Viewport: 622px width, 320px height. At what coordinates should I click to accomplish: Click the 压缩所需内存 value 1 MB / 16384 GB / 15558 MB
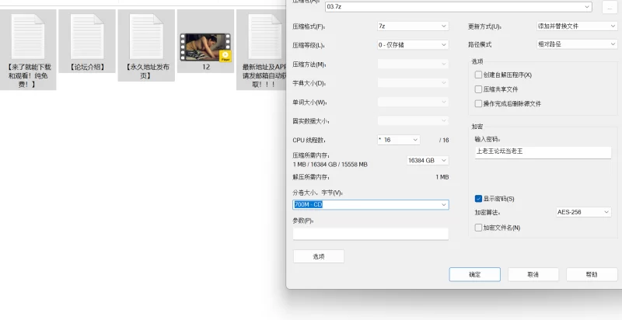coord(330,165)
